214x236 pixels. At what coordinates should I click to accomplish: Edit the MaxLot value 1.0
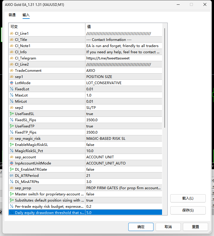pos(124,95)
